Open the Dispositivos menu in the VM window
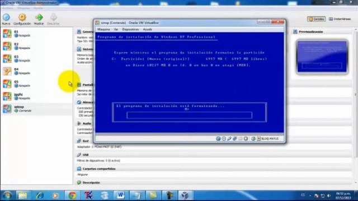The height and width of the screenshot is (201, 358). point(130,30)
